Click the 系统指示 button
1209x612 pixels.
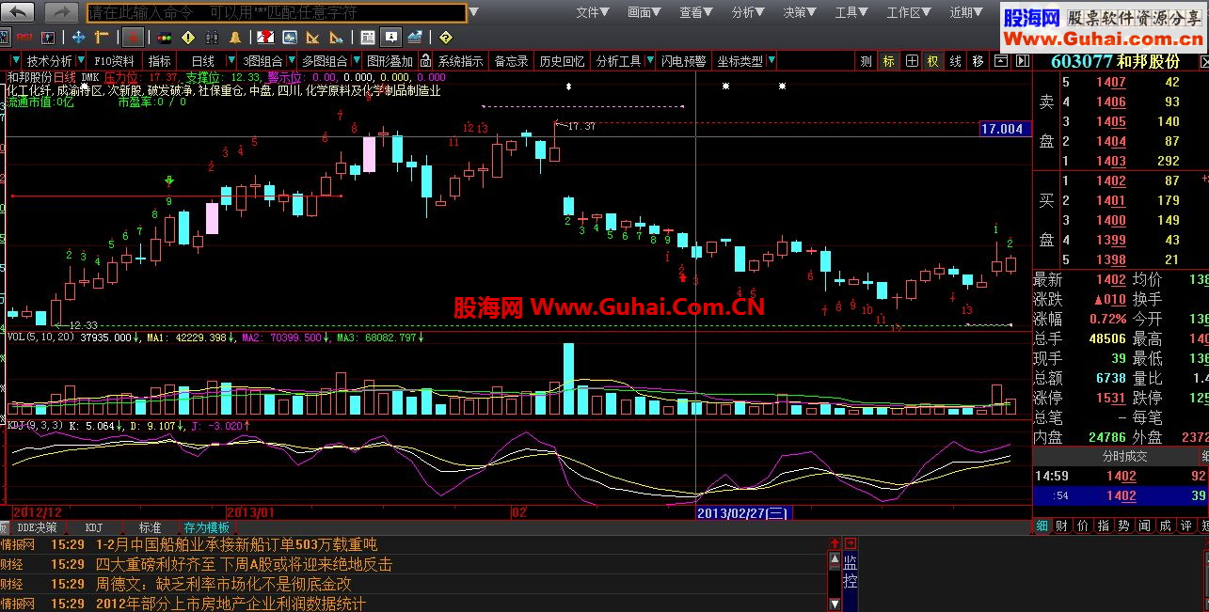tap(460, 61)
